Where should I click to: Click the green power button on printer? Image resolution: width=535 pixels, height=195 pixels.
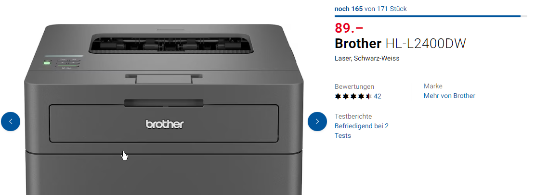pos(46,62)
